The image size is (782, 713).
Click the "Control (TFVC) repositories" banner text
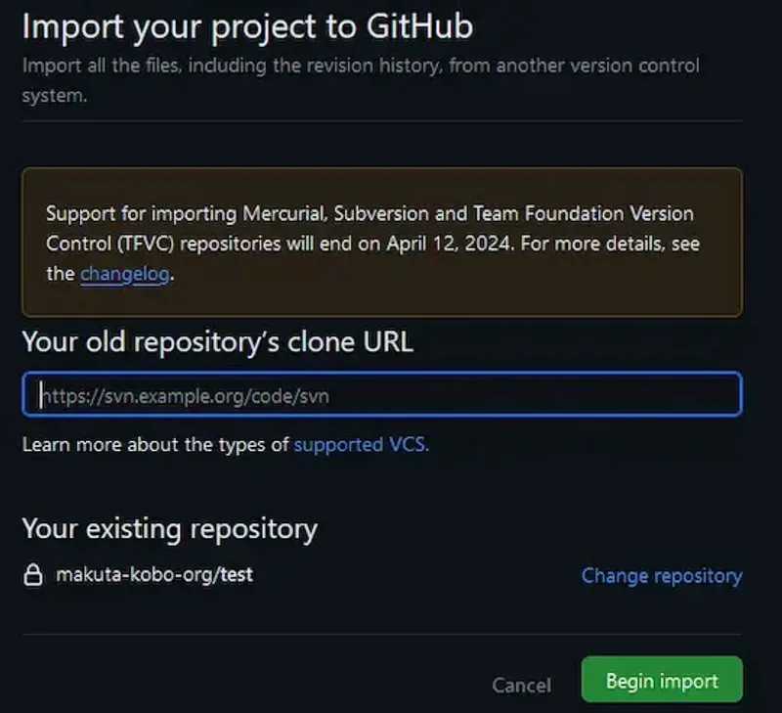click(x=166, y=244)
